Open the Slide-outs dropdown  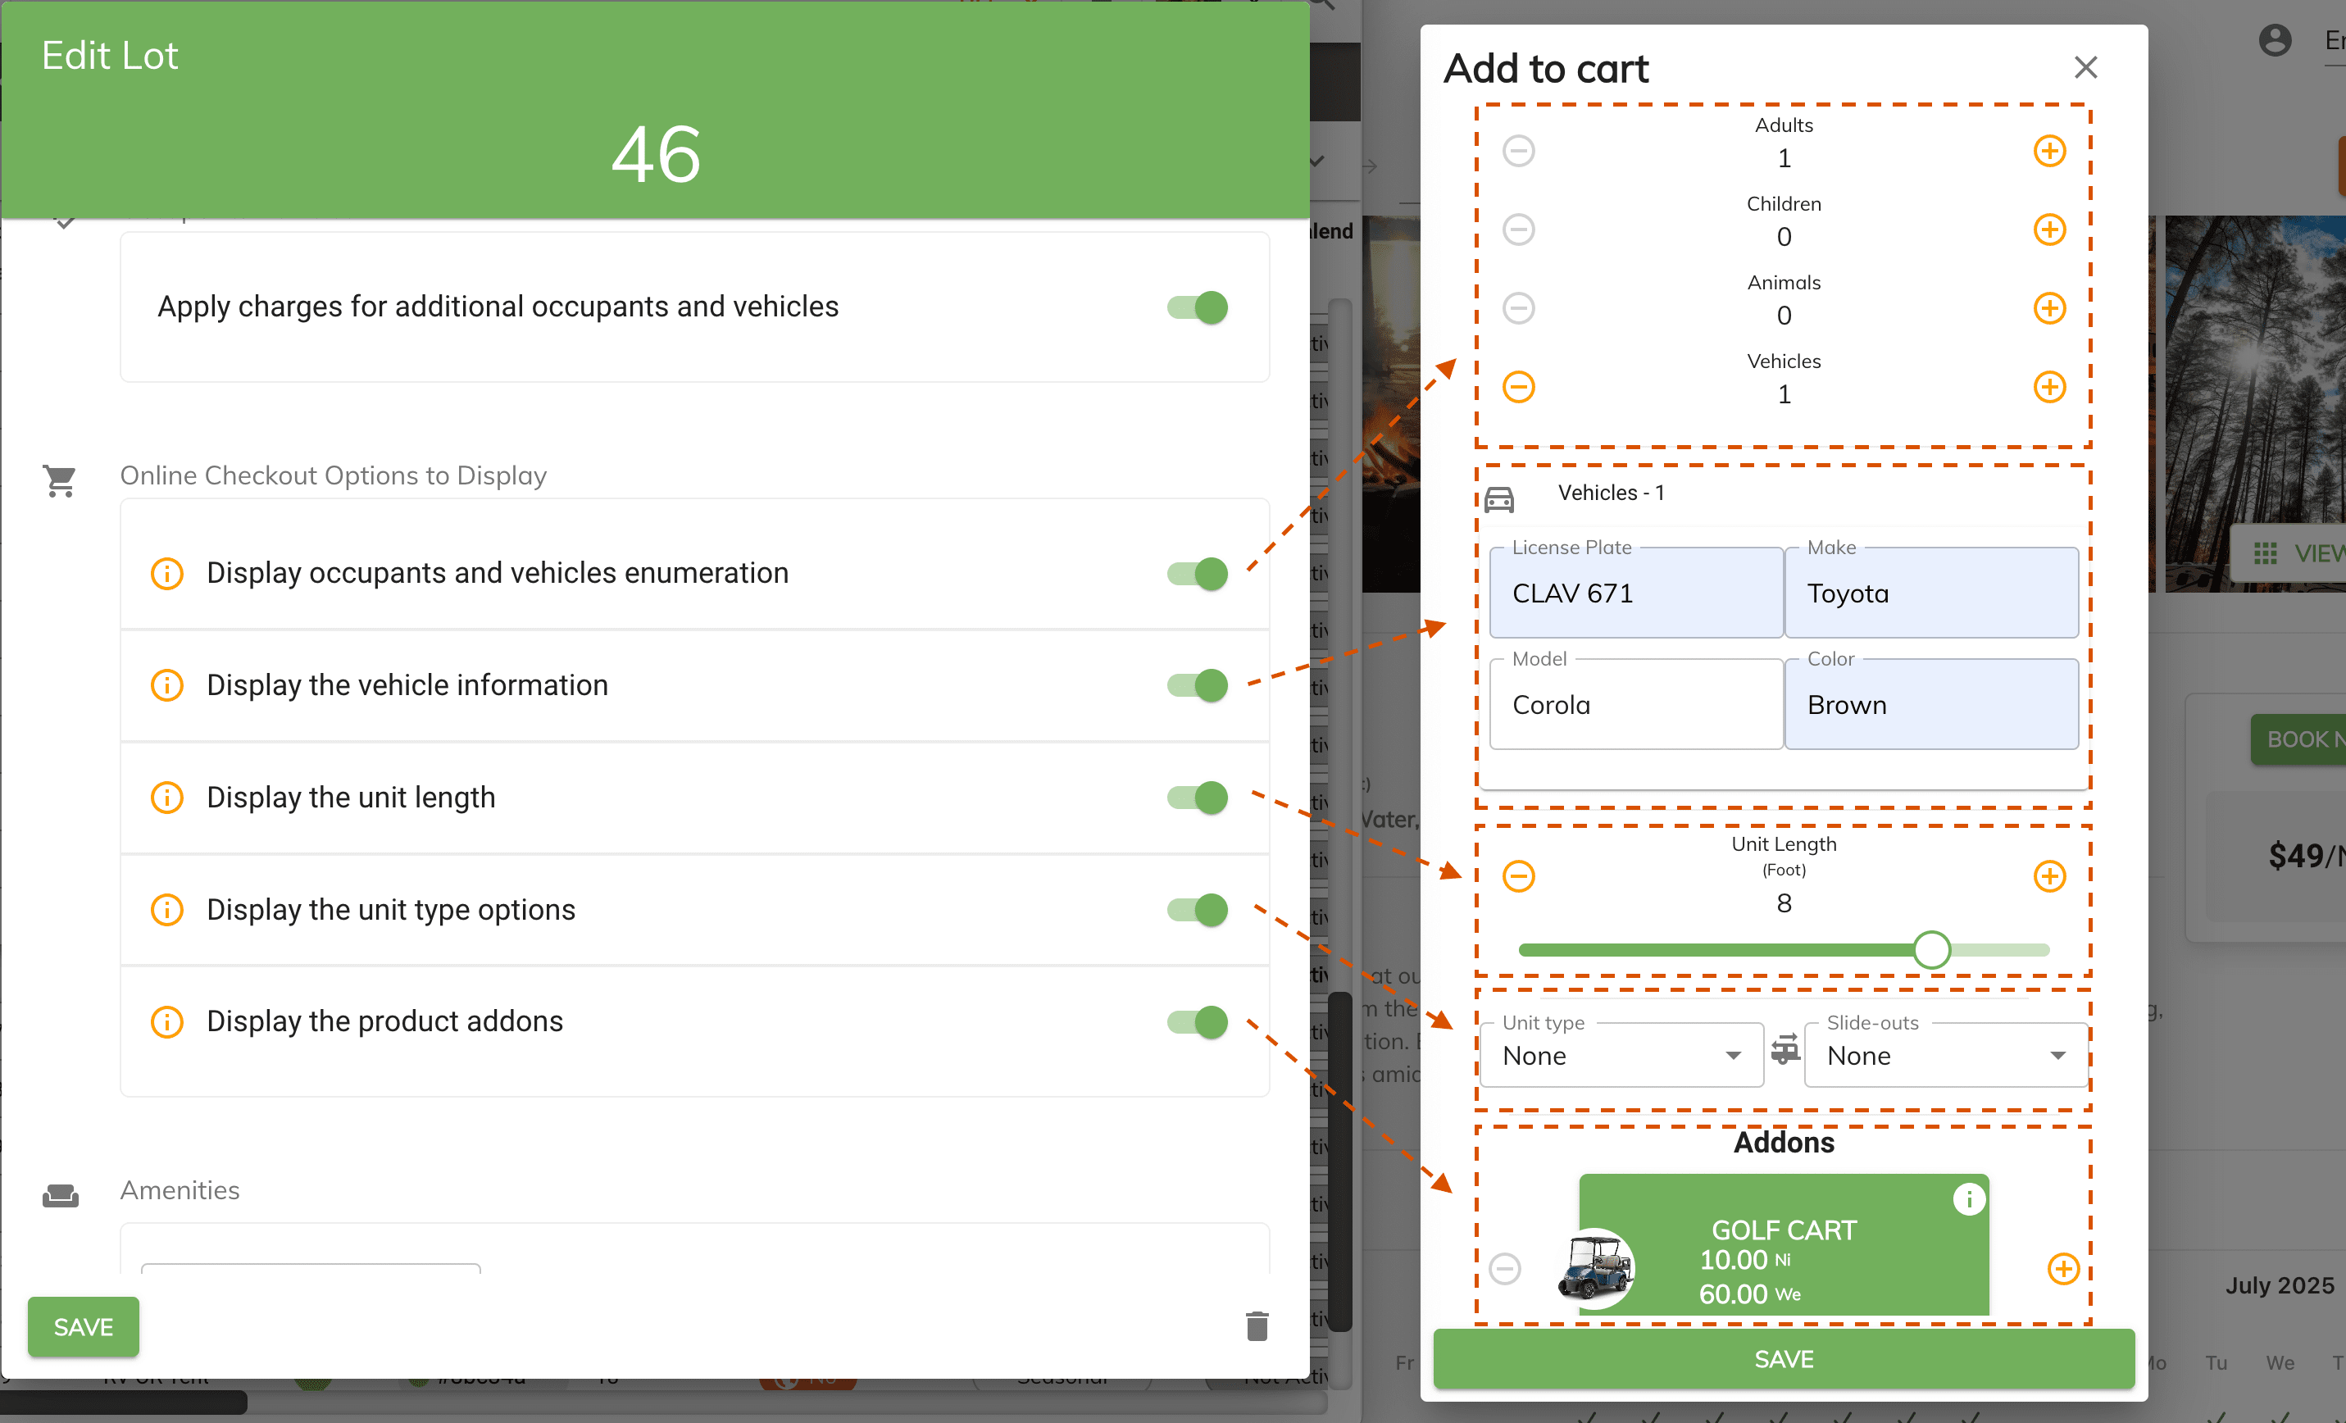1945,1055
